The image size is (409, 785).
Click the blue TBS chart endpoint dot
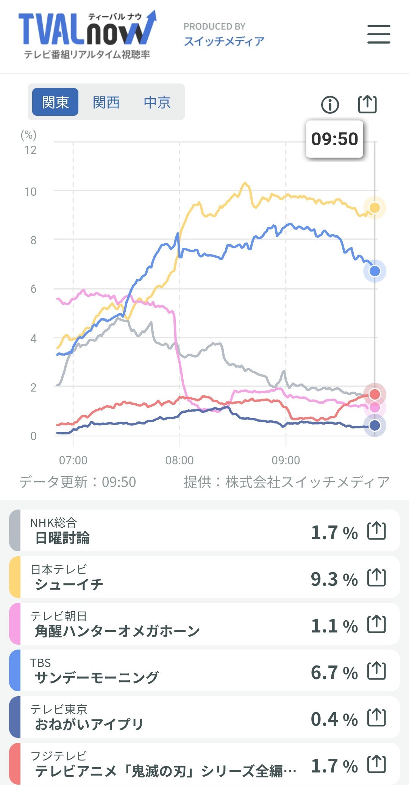tap(375, 271)
